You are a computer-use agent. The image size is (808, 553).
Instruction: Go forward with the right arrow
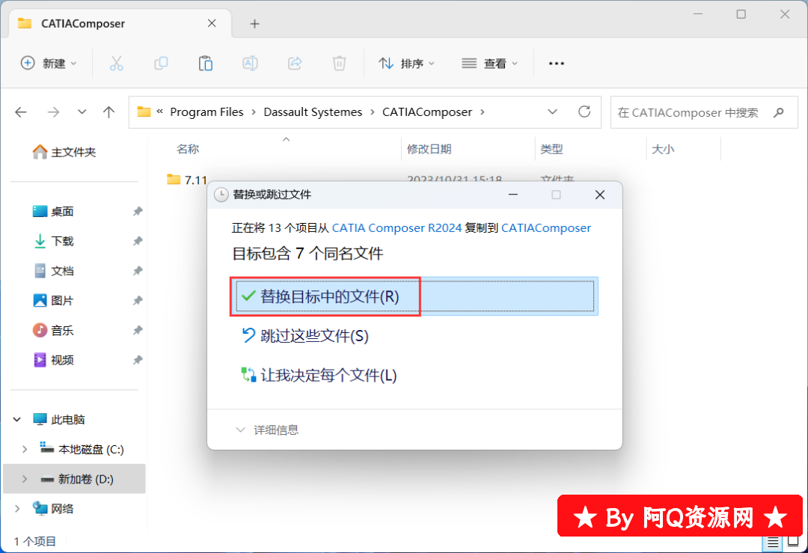coord(54,111)
